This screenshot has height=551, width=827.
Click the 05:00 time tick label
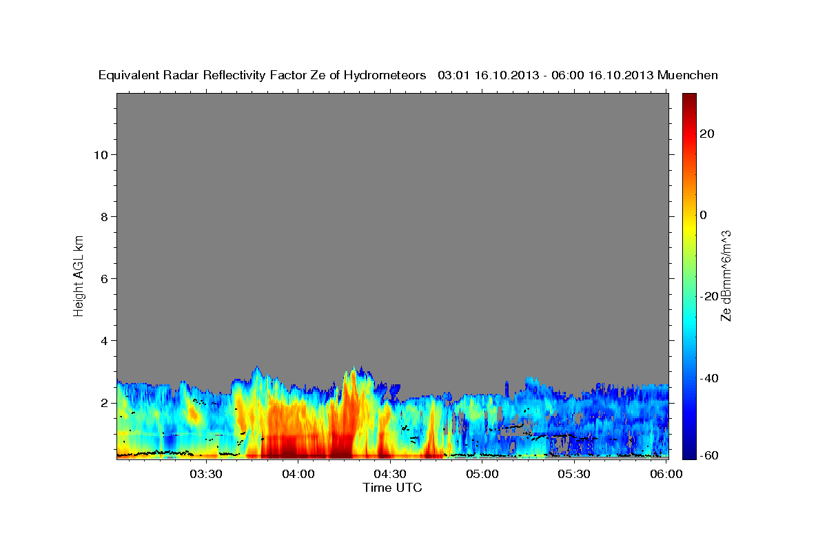pyautogui.click(x=482, y=474)
